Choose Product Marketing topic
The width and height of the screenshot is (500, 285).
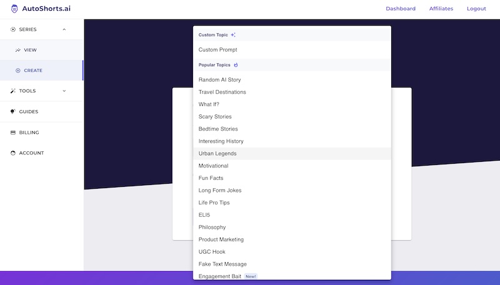pos(292,239)
